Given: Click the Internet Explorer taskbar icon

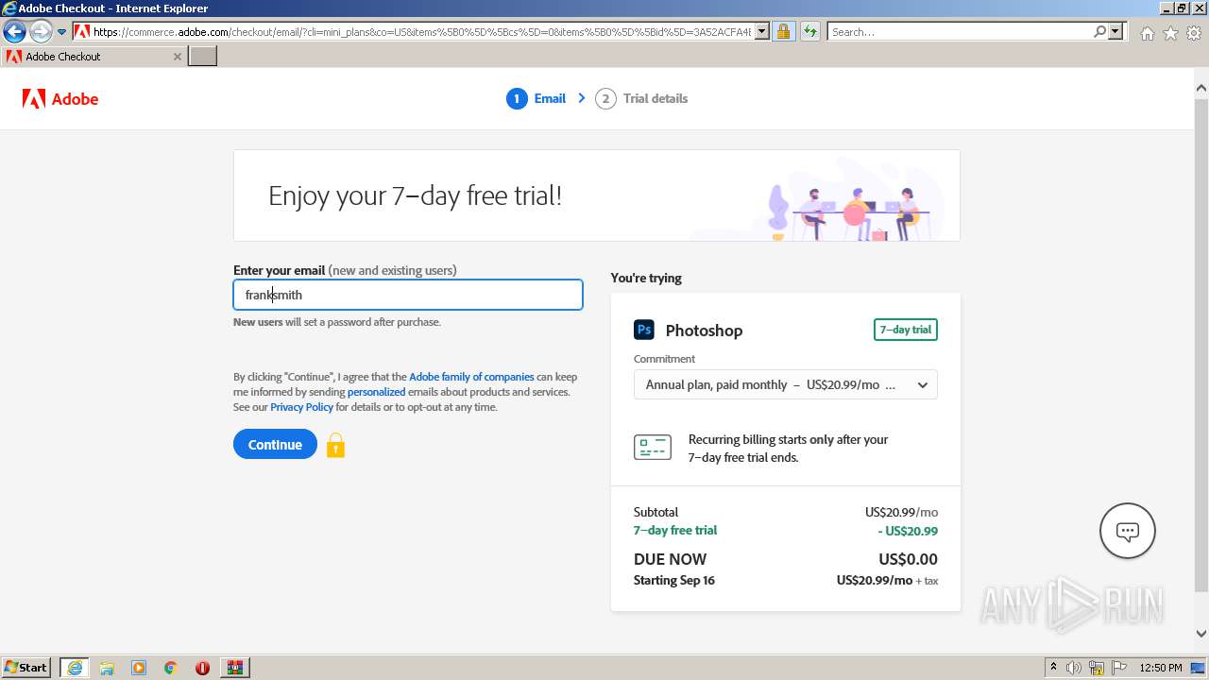Looking at the screenshot, I should [75, 667].
